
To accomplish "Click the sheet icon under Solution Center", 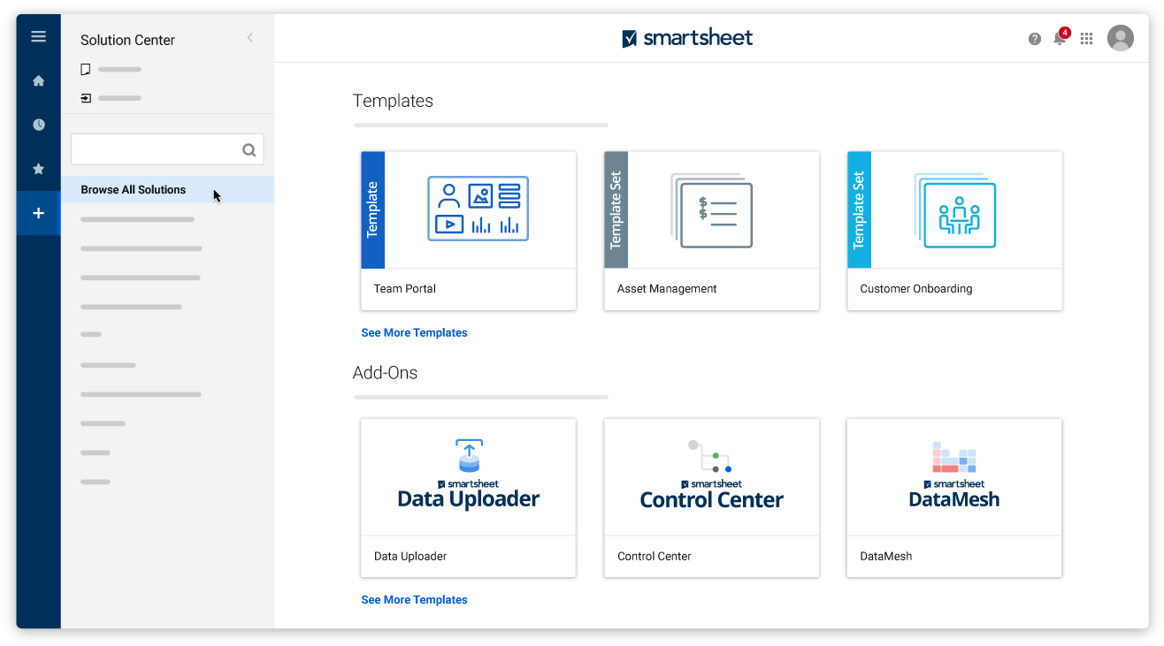I will pos(86,69).
